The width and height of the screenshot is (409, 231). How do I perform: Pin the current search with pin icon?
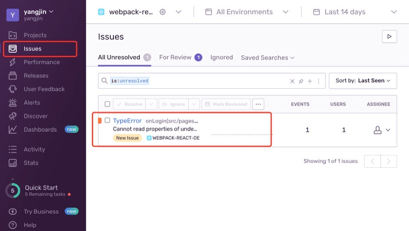[301, 81]
